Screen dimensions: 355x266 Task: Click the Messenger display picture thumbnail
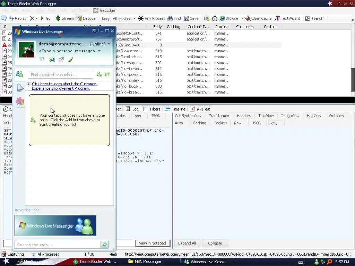(27, 50)
